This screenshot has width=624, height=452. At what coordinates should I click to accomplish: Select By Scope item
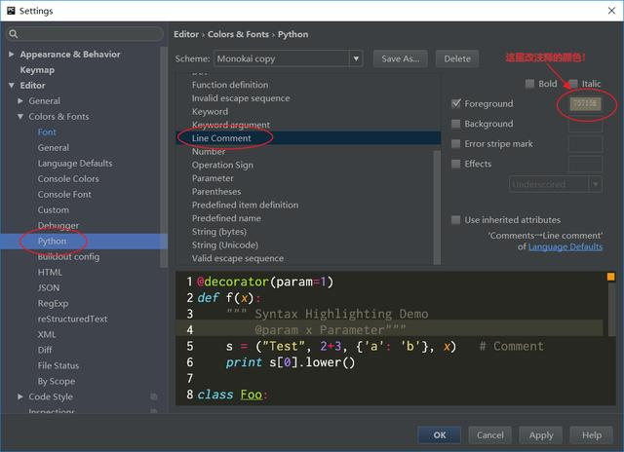click(57, 381)
